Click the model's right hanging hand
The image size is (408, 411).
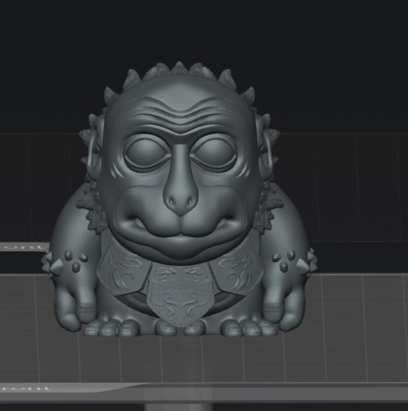285,307
